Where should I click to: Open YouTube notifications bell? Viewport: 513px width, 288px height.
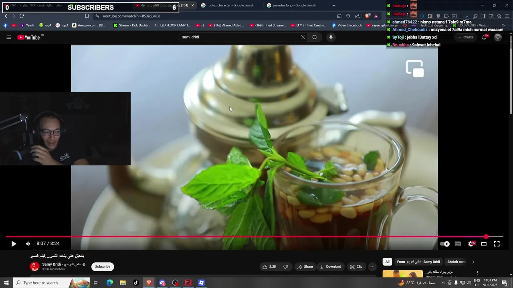[x=485, y=37]
